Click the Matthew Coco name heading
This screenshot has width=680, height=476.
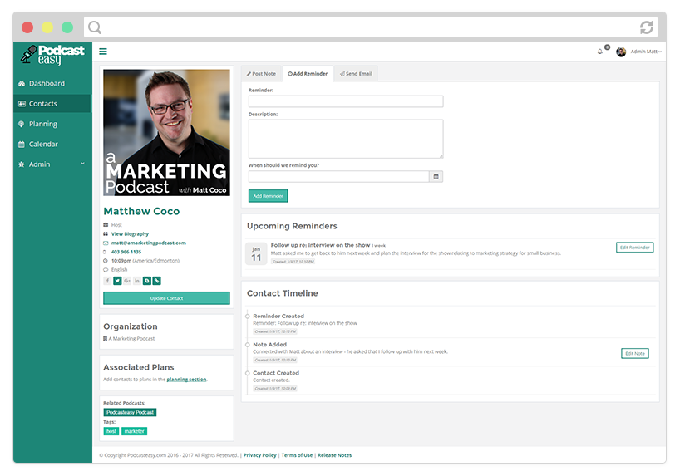tap(141, 211)
